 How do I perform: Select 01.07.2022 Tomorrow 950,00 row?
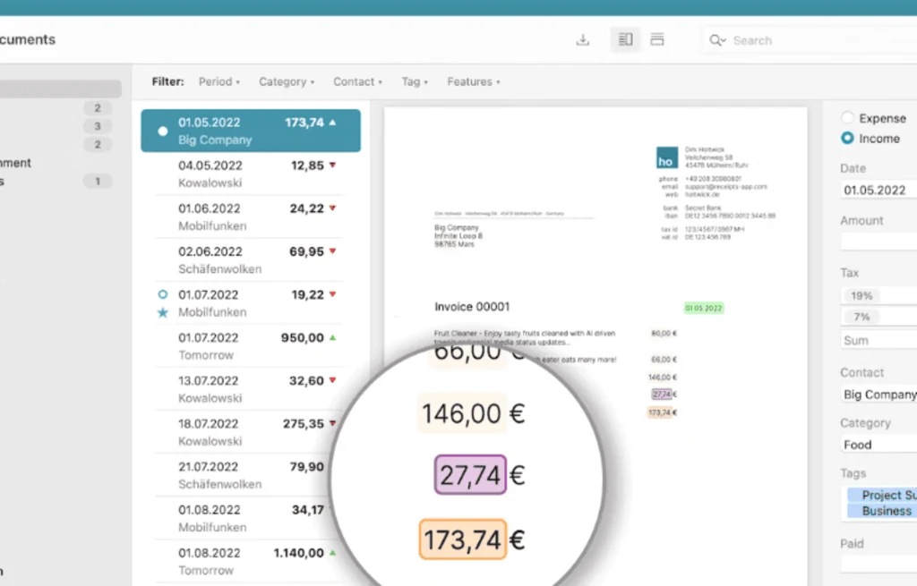click(x=251, y=346)
